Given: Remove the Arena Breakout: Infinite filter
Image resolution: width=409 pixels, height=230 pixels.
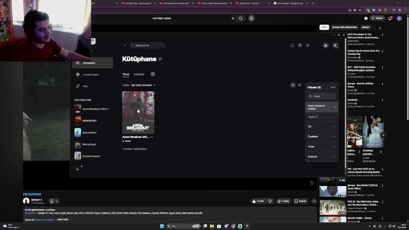Looking at the screenshot, I should [x=335, y=107].
